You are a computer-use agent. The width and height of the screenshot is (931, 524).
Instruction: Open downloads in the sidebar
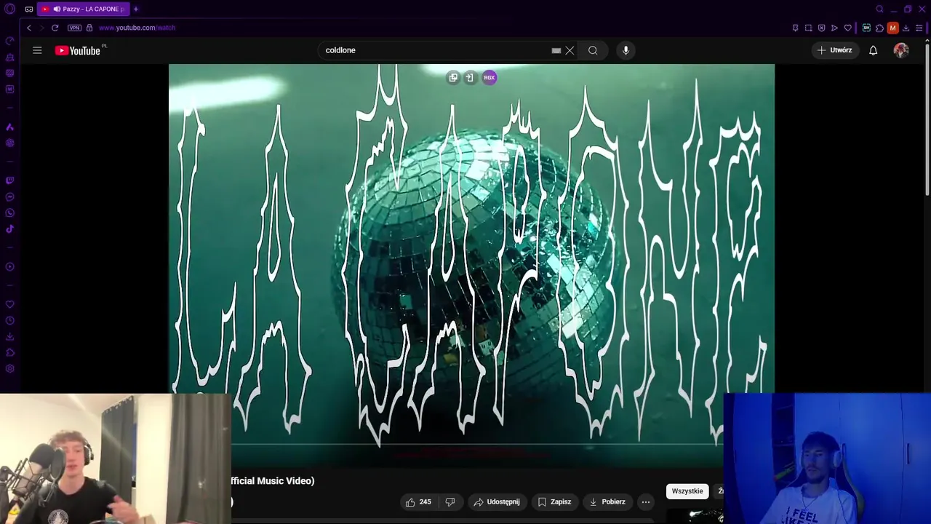[9, 337]
